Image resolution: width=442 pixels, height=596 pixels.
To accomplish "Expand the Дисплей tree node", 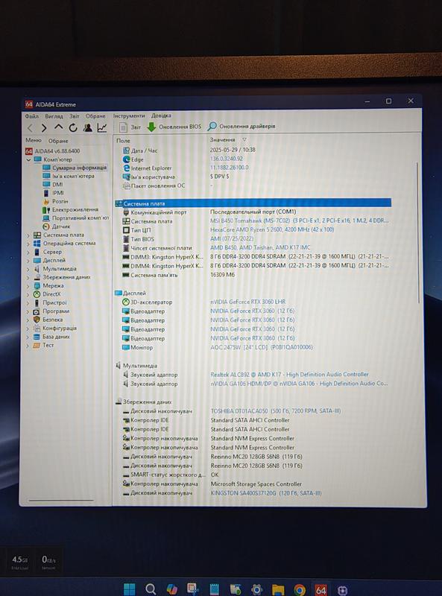I will tap(28, 261).
